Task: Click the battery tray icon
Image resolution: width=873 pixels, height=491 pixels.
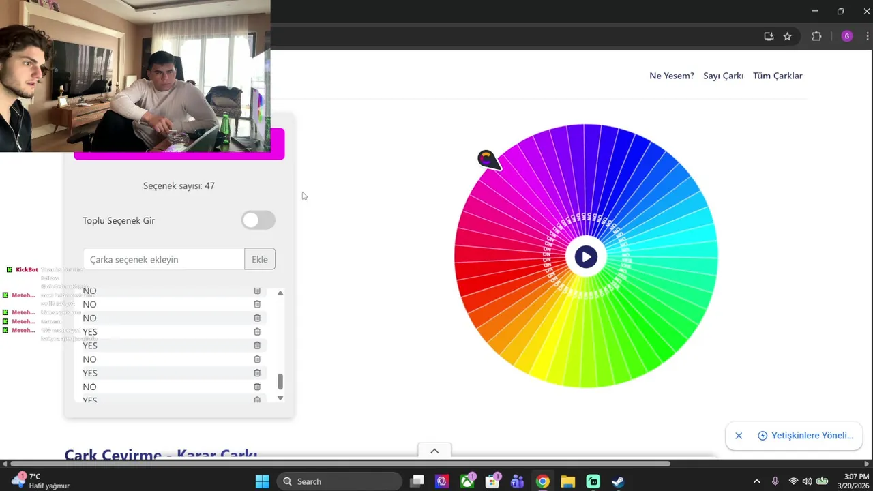Action: pyautogui.click(x=823, y=481)
